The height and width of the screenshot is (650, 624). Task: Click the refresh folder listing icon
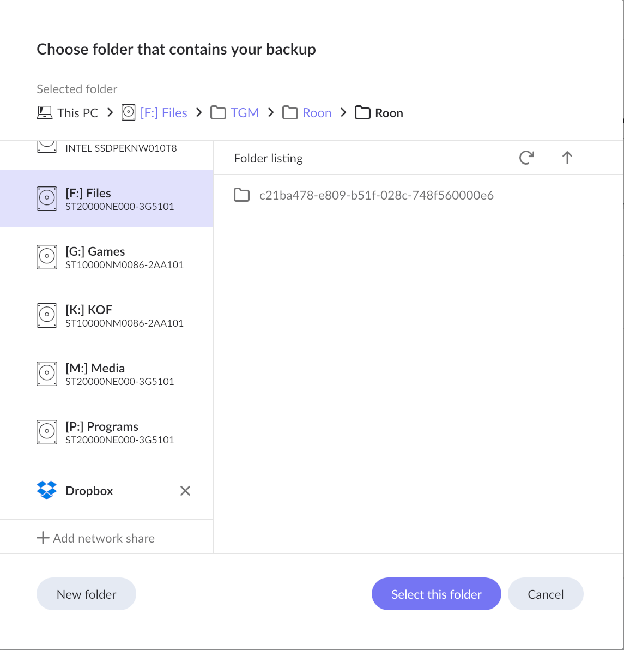526,158
